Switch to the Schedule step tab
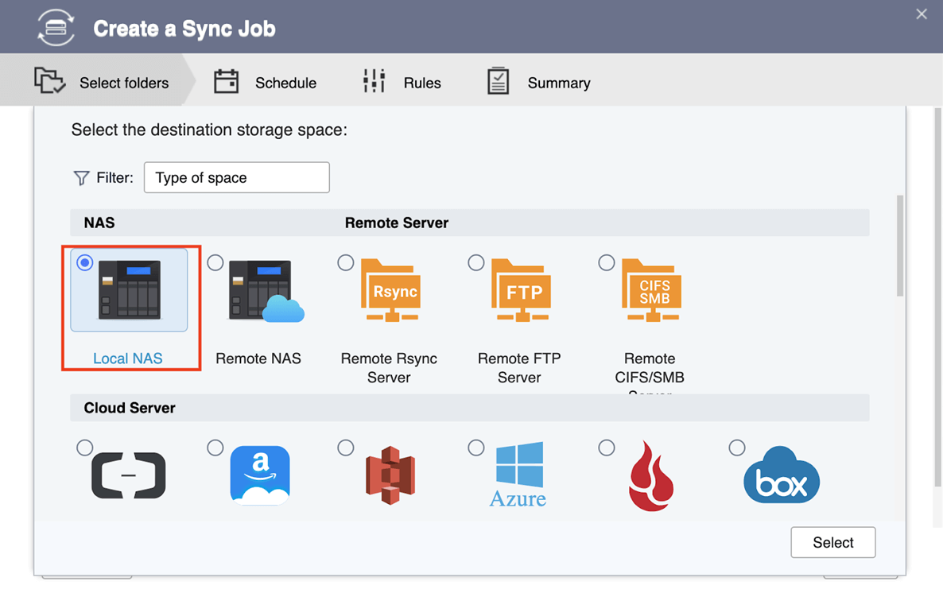Viewport: 943px width, 593px height. (x=266, y=83)
